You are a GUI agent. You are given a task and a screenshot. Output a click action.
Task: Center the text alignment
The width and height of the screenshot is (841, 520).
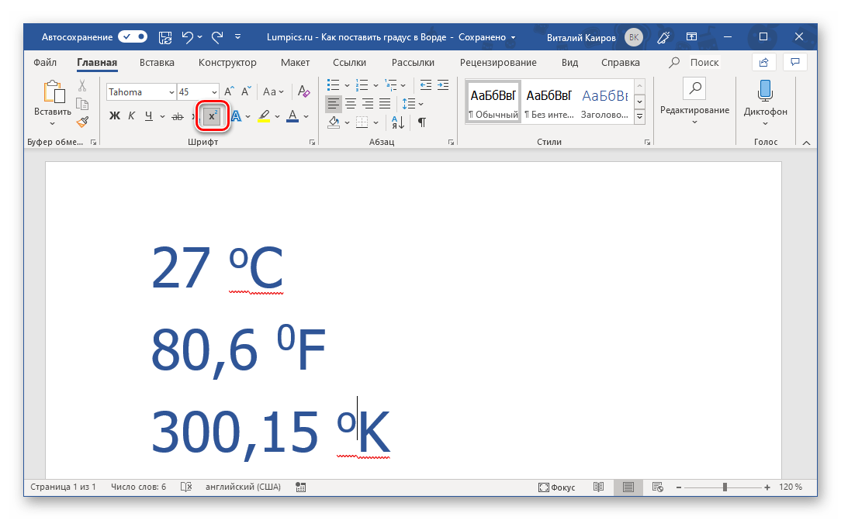[350, 103]
